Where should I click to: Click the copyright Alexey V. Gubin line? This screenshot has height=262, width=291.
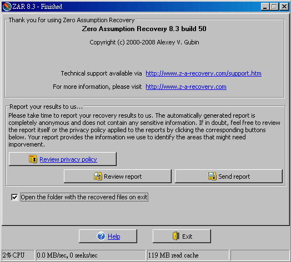point(144,42)
